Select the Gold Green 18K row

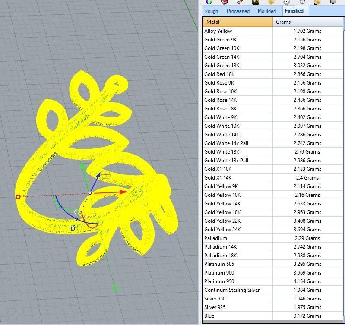(272, 66)
